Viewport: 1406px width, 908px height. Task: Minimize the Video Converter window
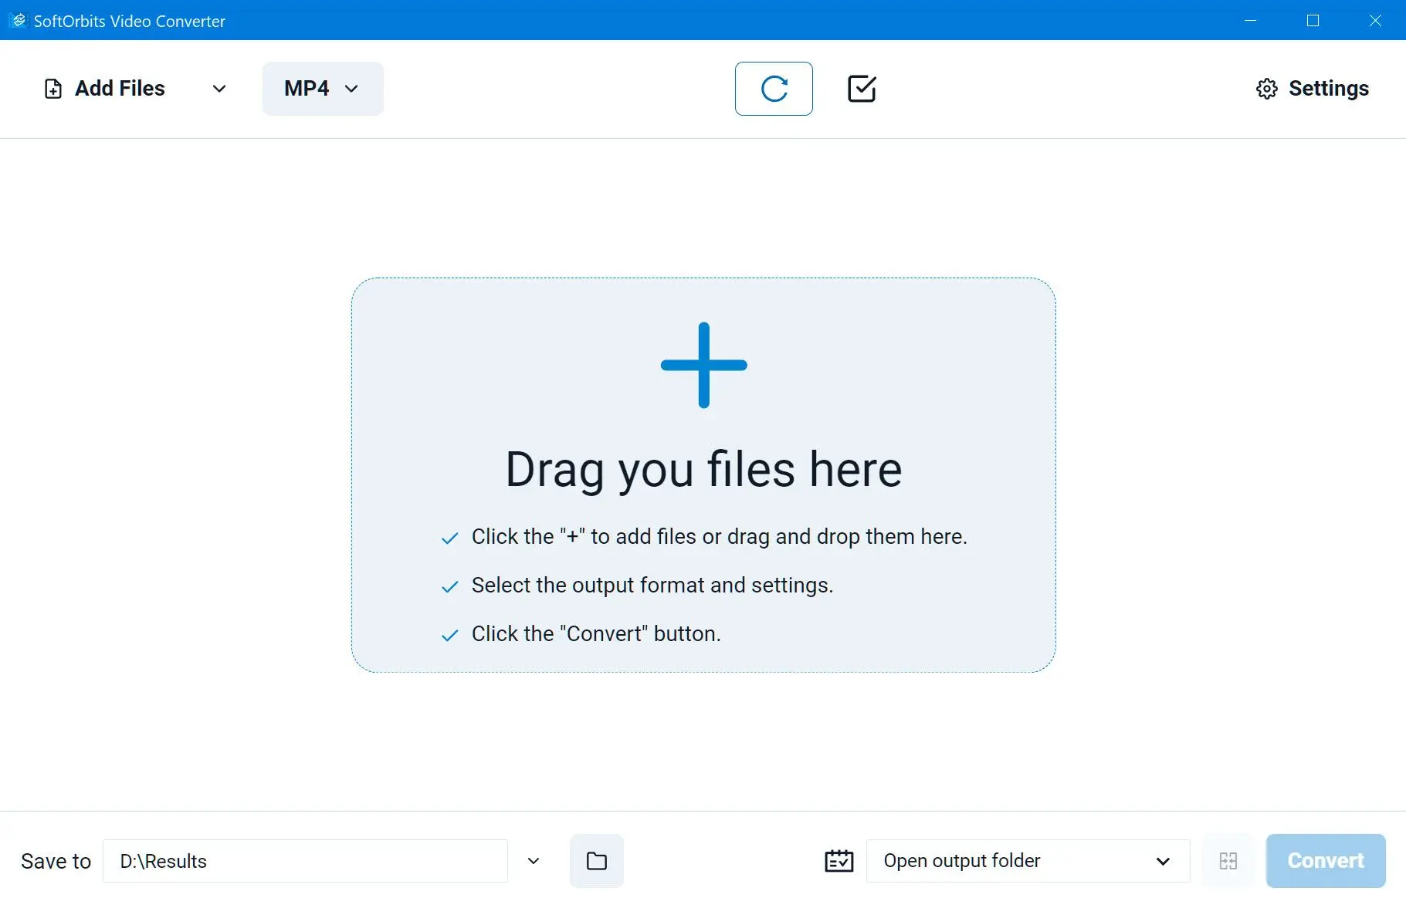(1251, 21)
